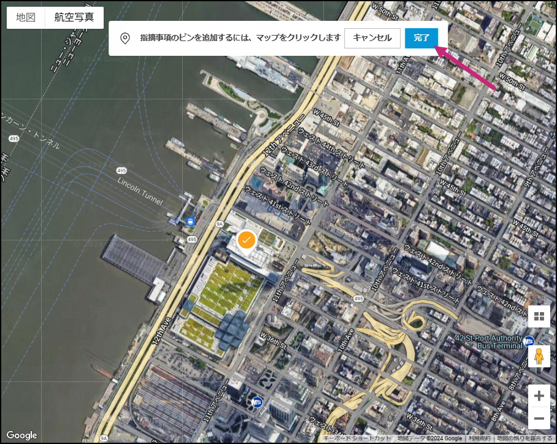557x444 pixels.
Task: Open キーボード ショートカット link
Action: pos(357,438)
